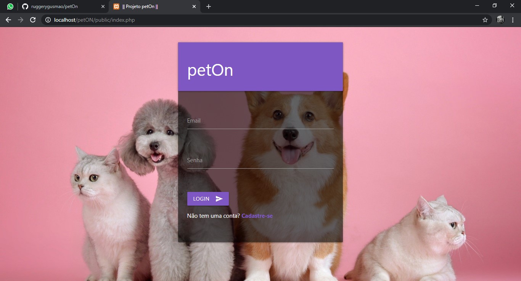521x281 pixels.
Task: Open the pinned WhatsApp tab
Action: point(10,6)
